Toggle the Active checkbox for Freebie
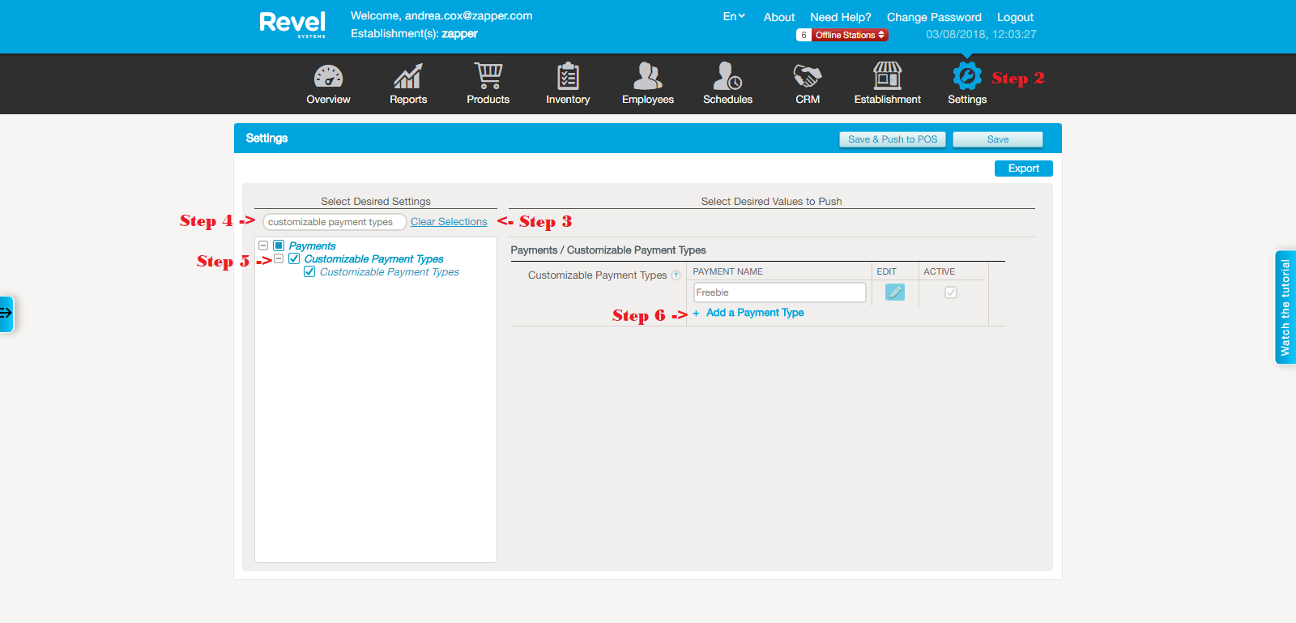The width and height of the screenshot is (1296, 623). 951,292
